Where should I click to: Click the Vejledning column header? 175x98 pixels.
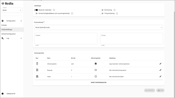point(112,58)
